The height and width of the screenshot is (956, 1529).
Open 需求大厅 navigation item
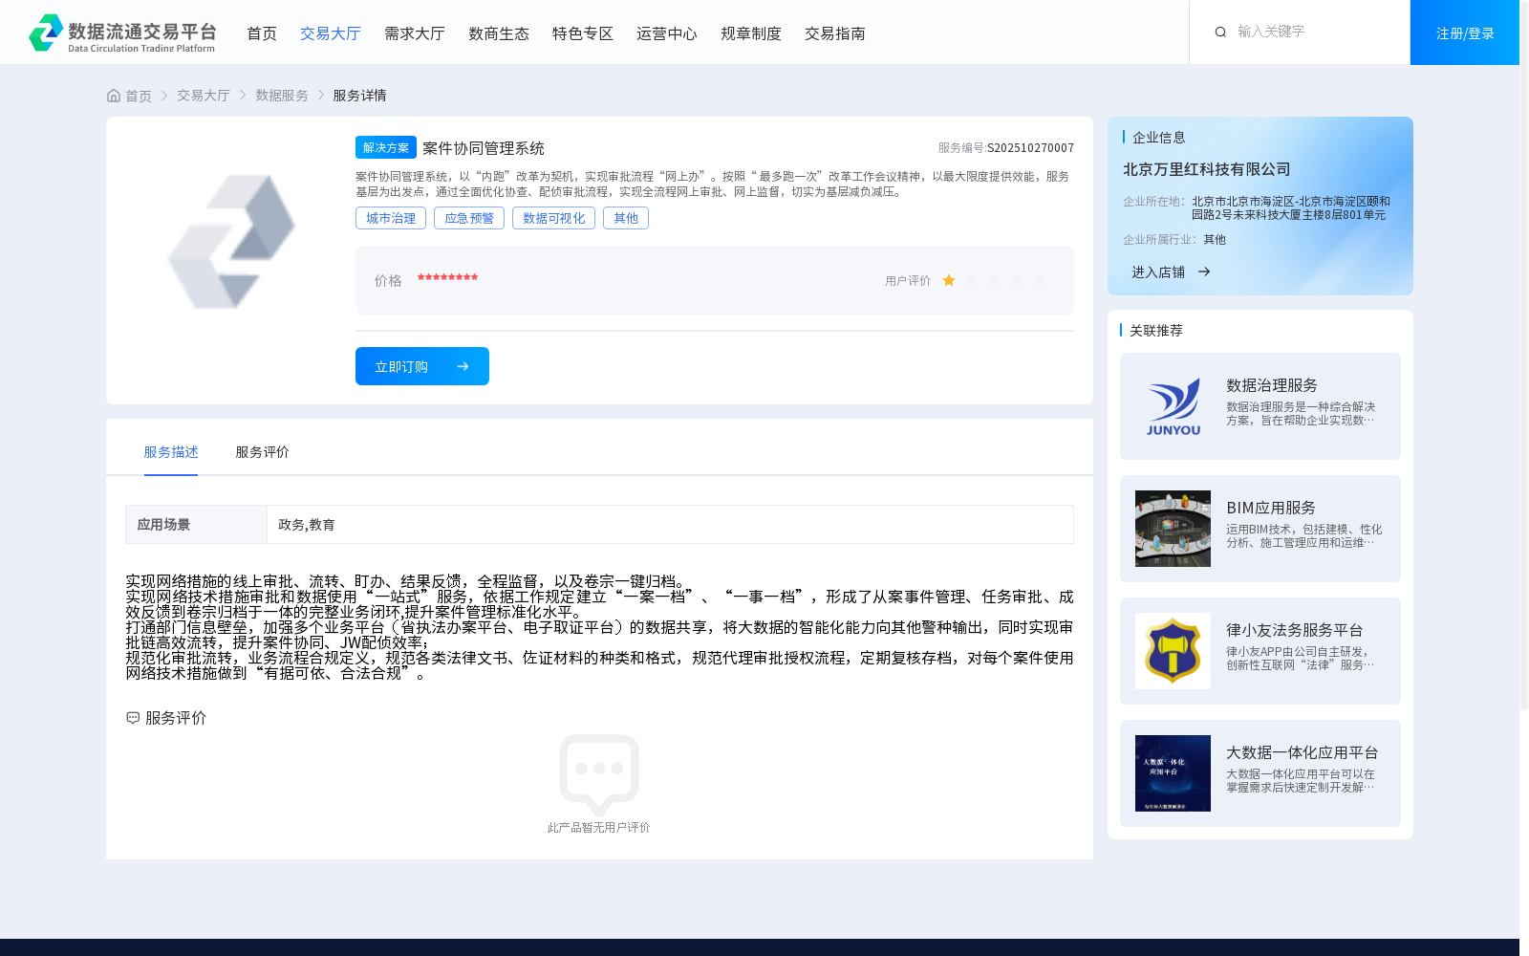[x=415, y=33]
